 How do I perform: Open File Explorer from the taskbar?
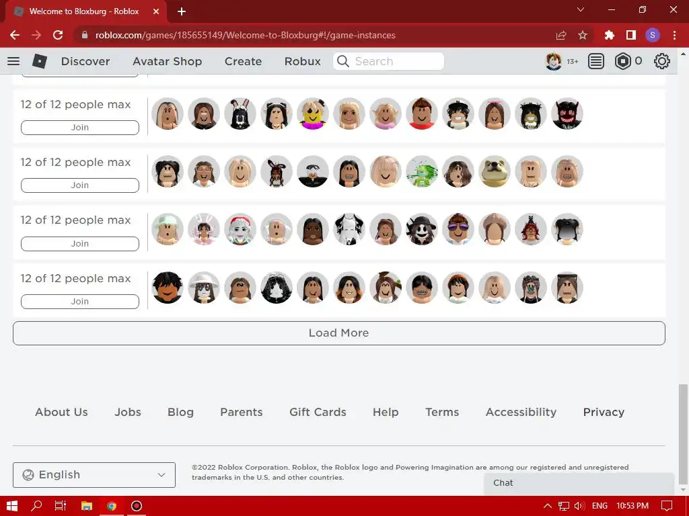pos(87,506)
